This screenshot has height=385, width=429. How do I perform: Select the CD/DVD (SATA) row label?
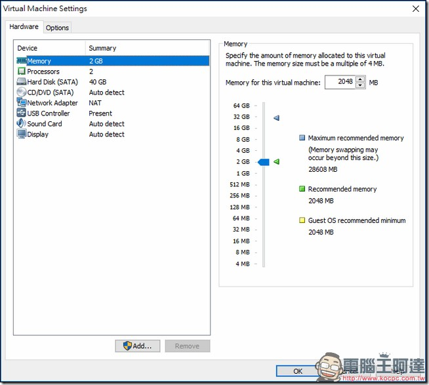[x=51, y=92]
